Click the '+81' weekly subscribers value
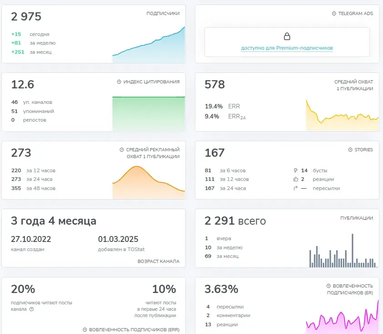This screenshot has height=334, width=383. click(16, 43)
